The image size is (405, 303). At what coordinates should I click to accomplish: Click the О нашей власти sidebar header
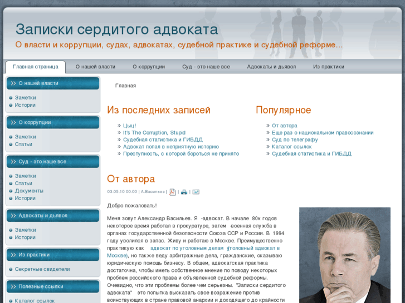(53, 83)
